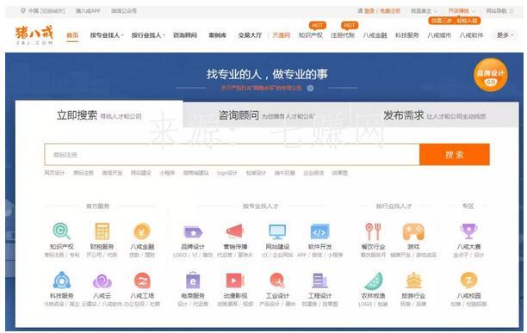Screen dimensions: 527x333
Task: Go to 首页 in the navigation bar
Action: (x=72, y=35)
